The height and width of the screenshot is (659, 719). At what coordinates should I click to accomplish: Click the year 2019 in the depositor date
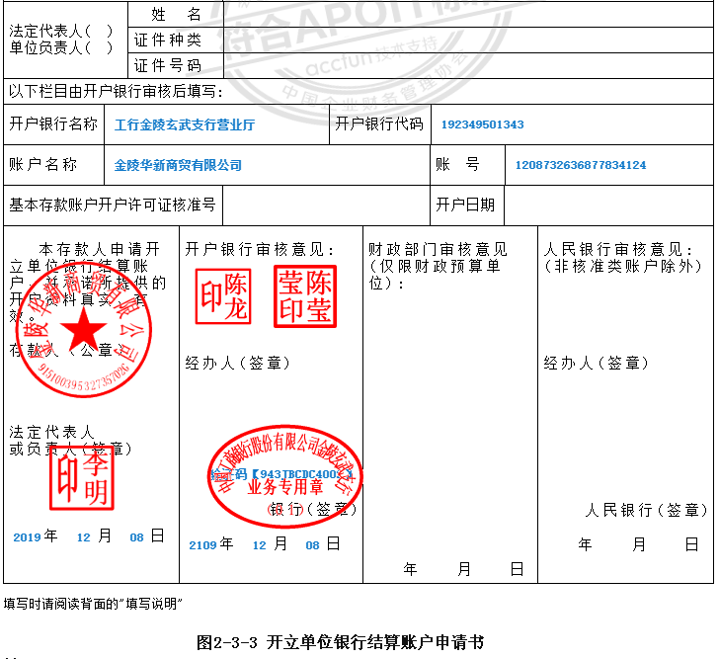click(x=28, y=537)
